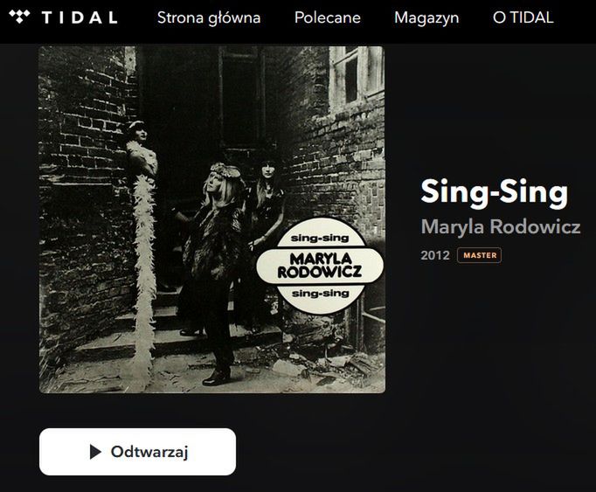Click the TIDAL diamond logo icon
Viewport: 596px width, 492px height.
(x=19, y=17)
